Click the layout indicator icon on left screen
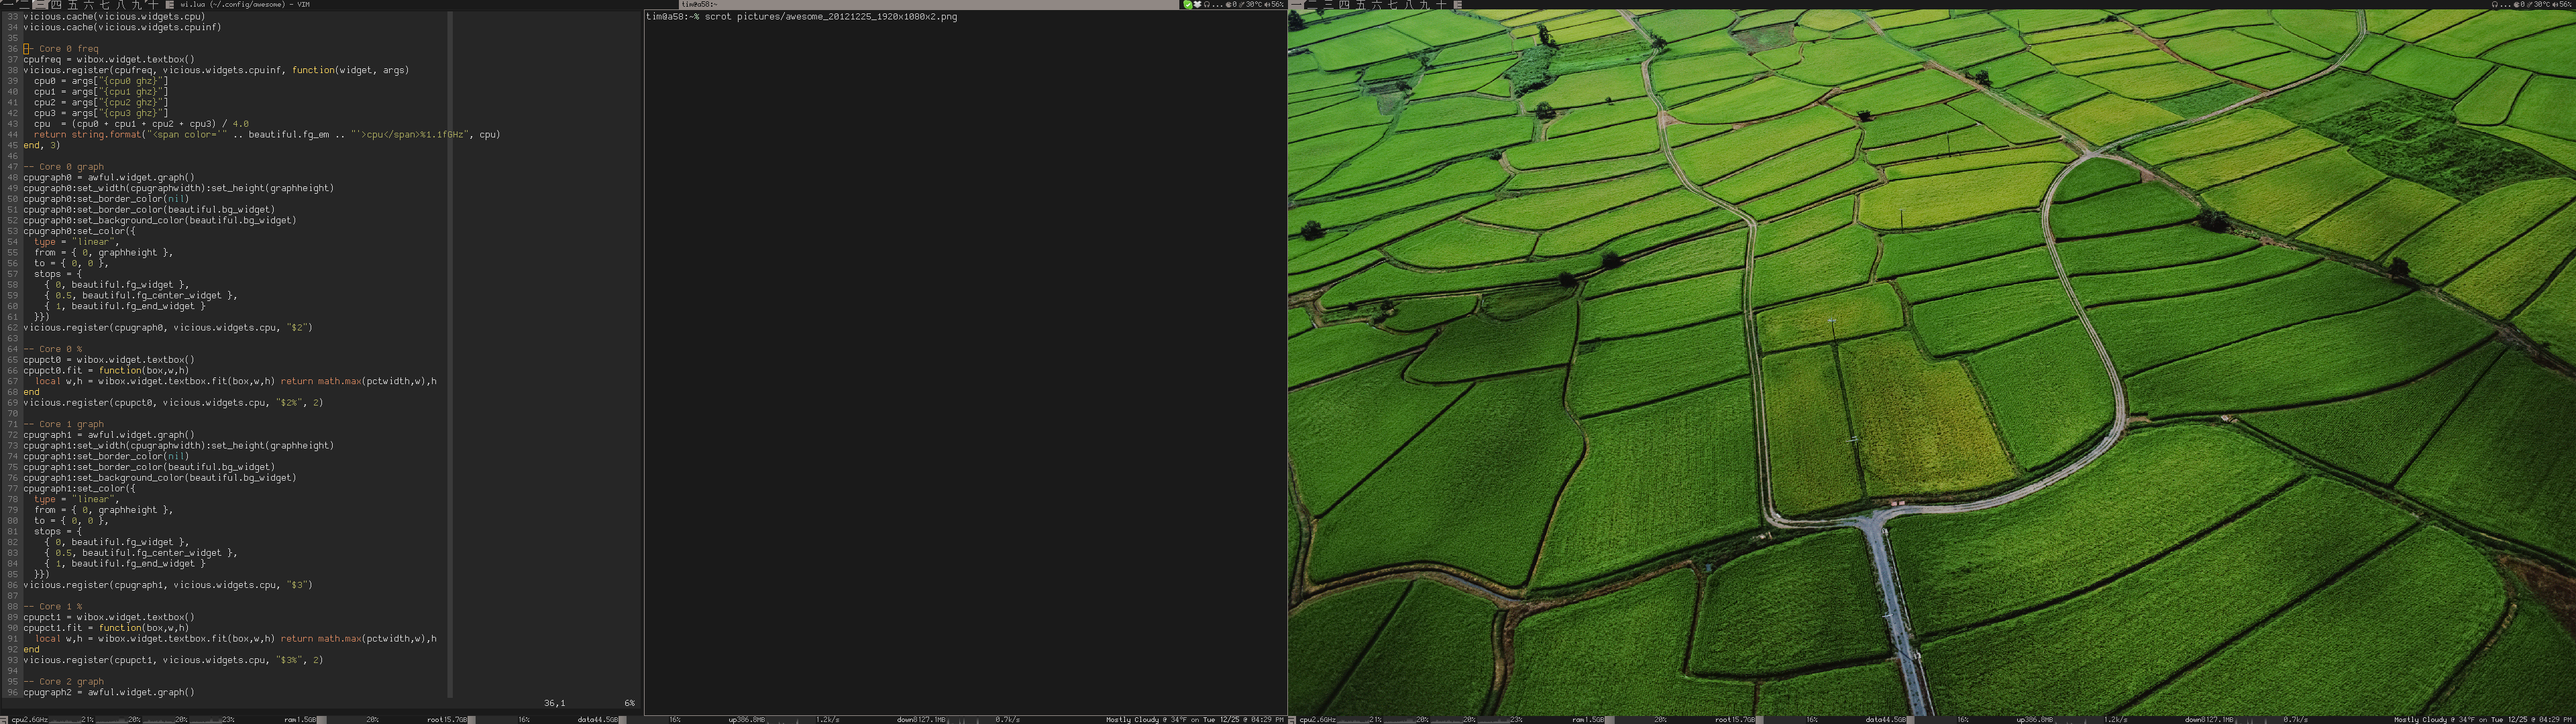Viewport: 2576px width, 724px height. pos(170,5)
